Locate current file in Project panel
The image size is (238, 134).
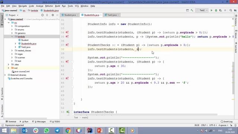42,15
